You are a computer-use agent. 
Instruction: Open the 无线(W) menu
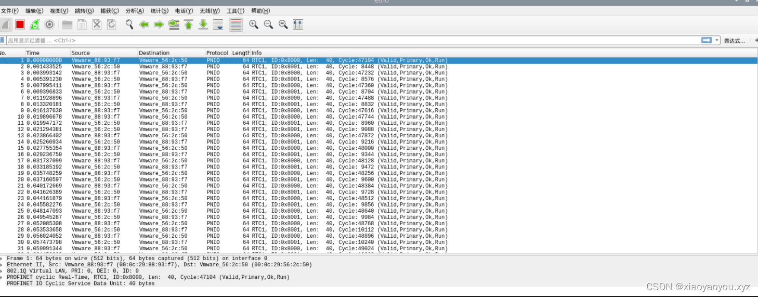[x=210, y=11]
